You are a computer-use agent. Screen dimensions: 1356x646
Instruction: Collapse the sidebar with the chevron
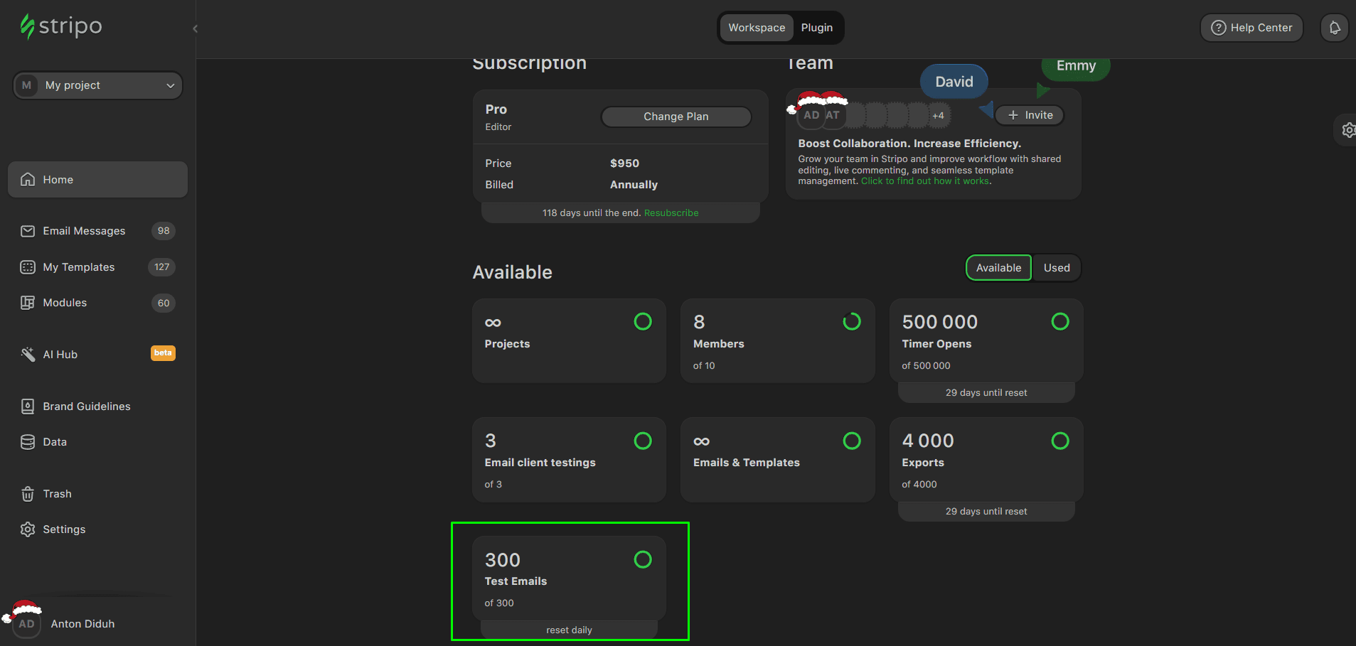pyautogui.click(x=195, y=28)
